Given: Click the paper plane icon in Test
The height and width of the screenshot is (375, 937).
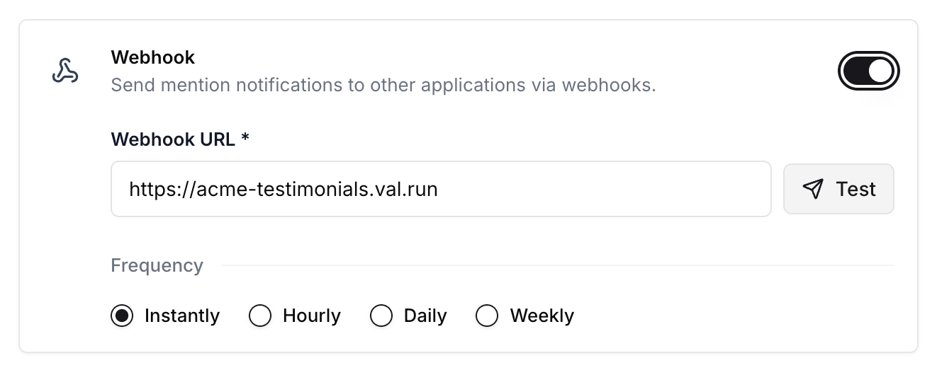Looking at the screenshot, I should [x=813, y=189].
